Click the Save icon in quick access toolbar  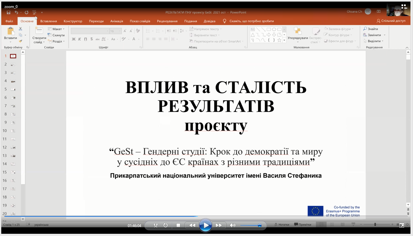pos(9,12)
